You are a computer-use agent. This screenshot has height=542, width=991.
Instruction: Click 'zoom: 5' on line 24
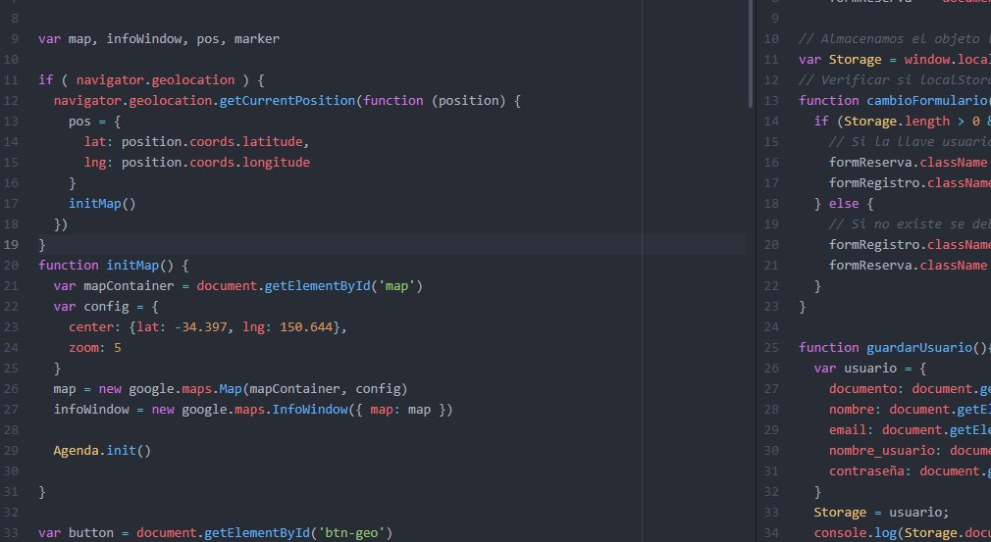(x=95, y=348)
